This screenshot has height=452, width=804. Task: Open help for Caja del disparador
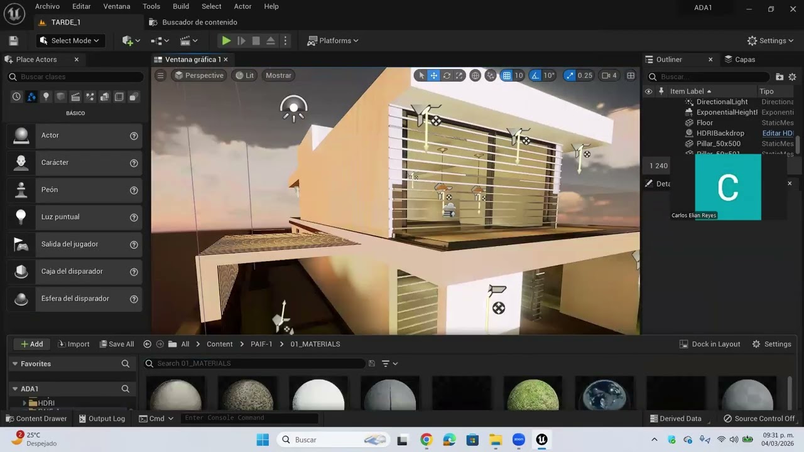(x=134, y=272)
